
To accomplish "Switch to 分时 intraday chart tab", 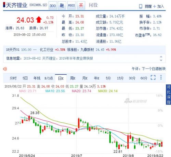I will click(13, 78).
